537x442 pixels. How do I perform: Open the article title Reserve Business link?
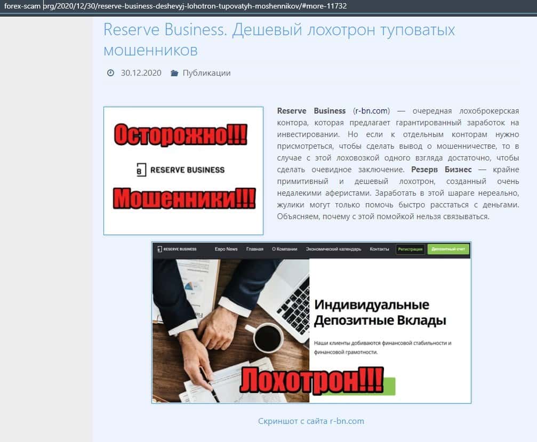279,39
